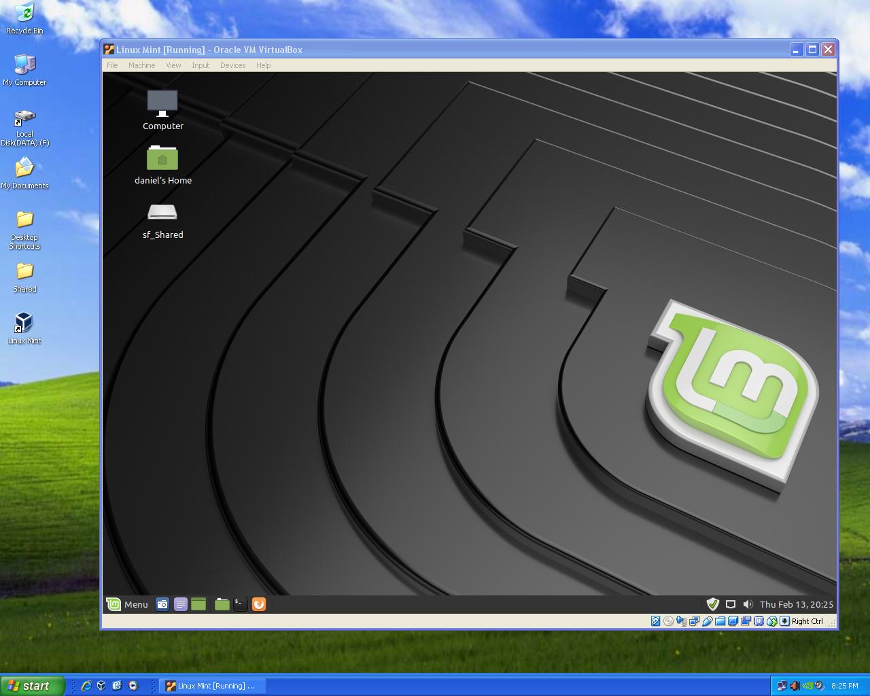This screenshot has width=870, height=696.
Task: Launch Firefox browser from Mint panel
Action: 259,604
